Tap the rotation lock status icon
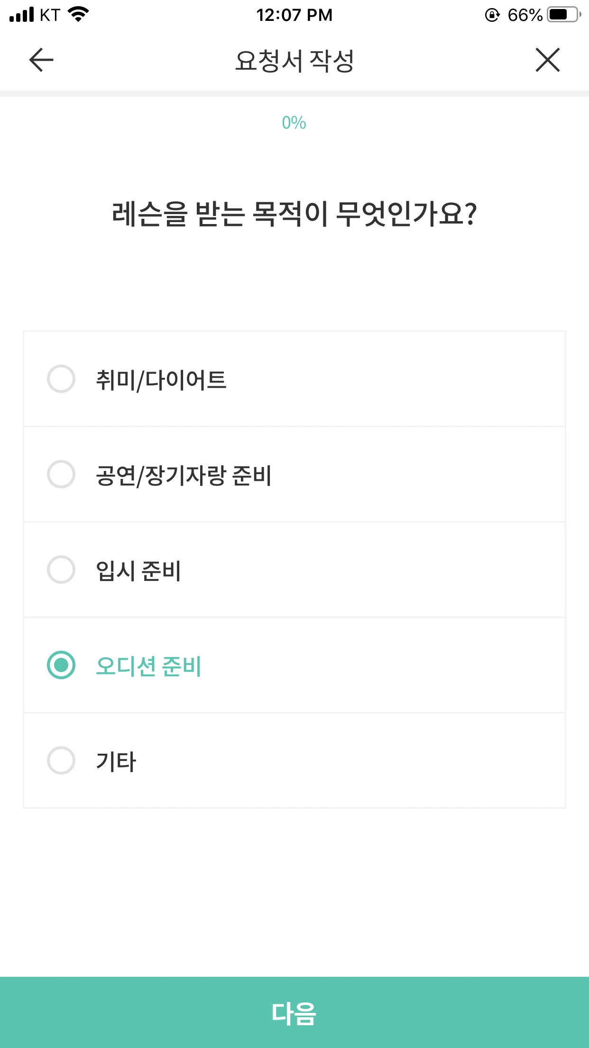This screenshot has width=589, height=1048. (x=492, y=15)
